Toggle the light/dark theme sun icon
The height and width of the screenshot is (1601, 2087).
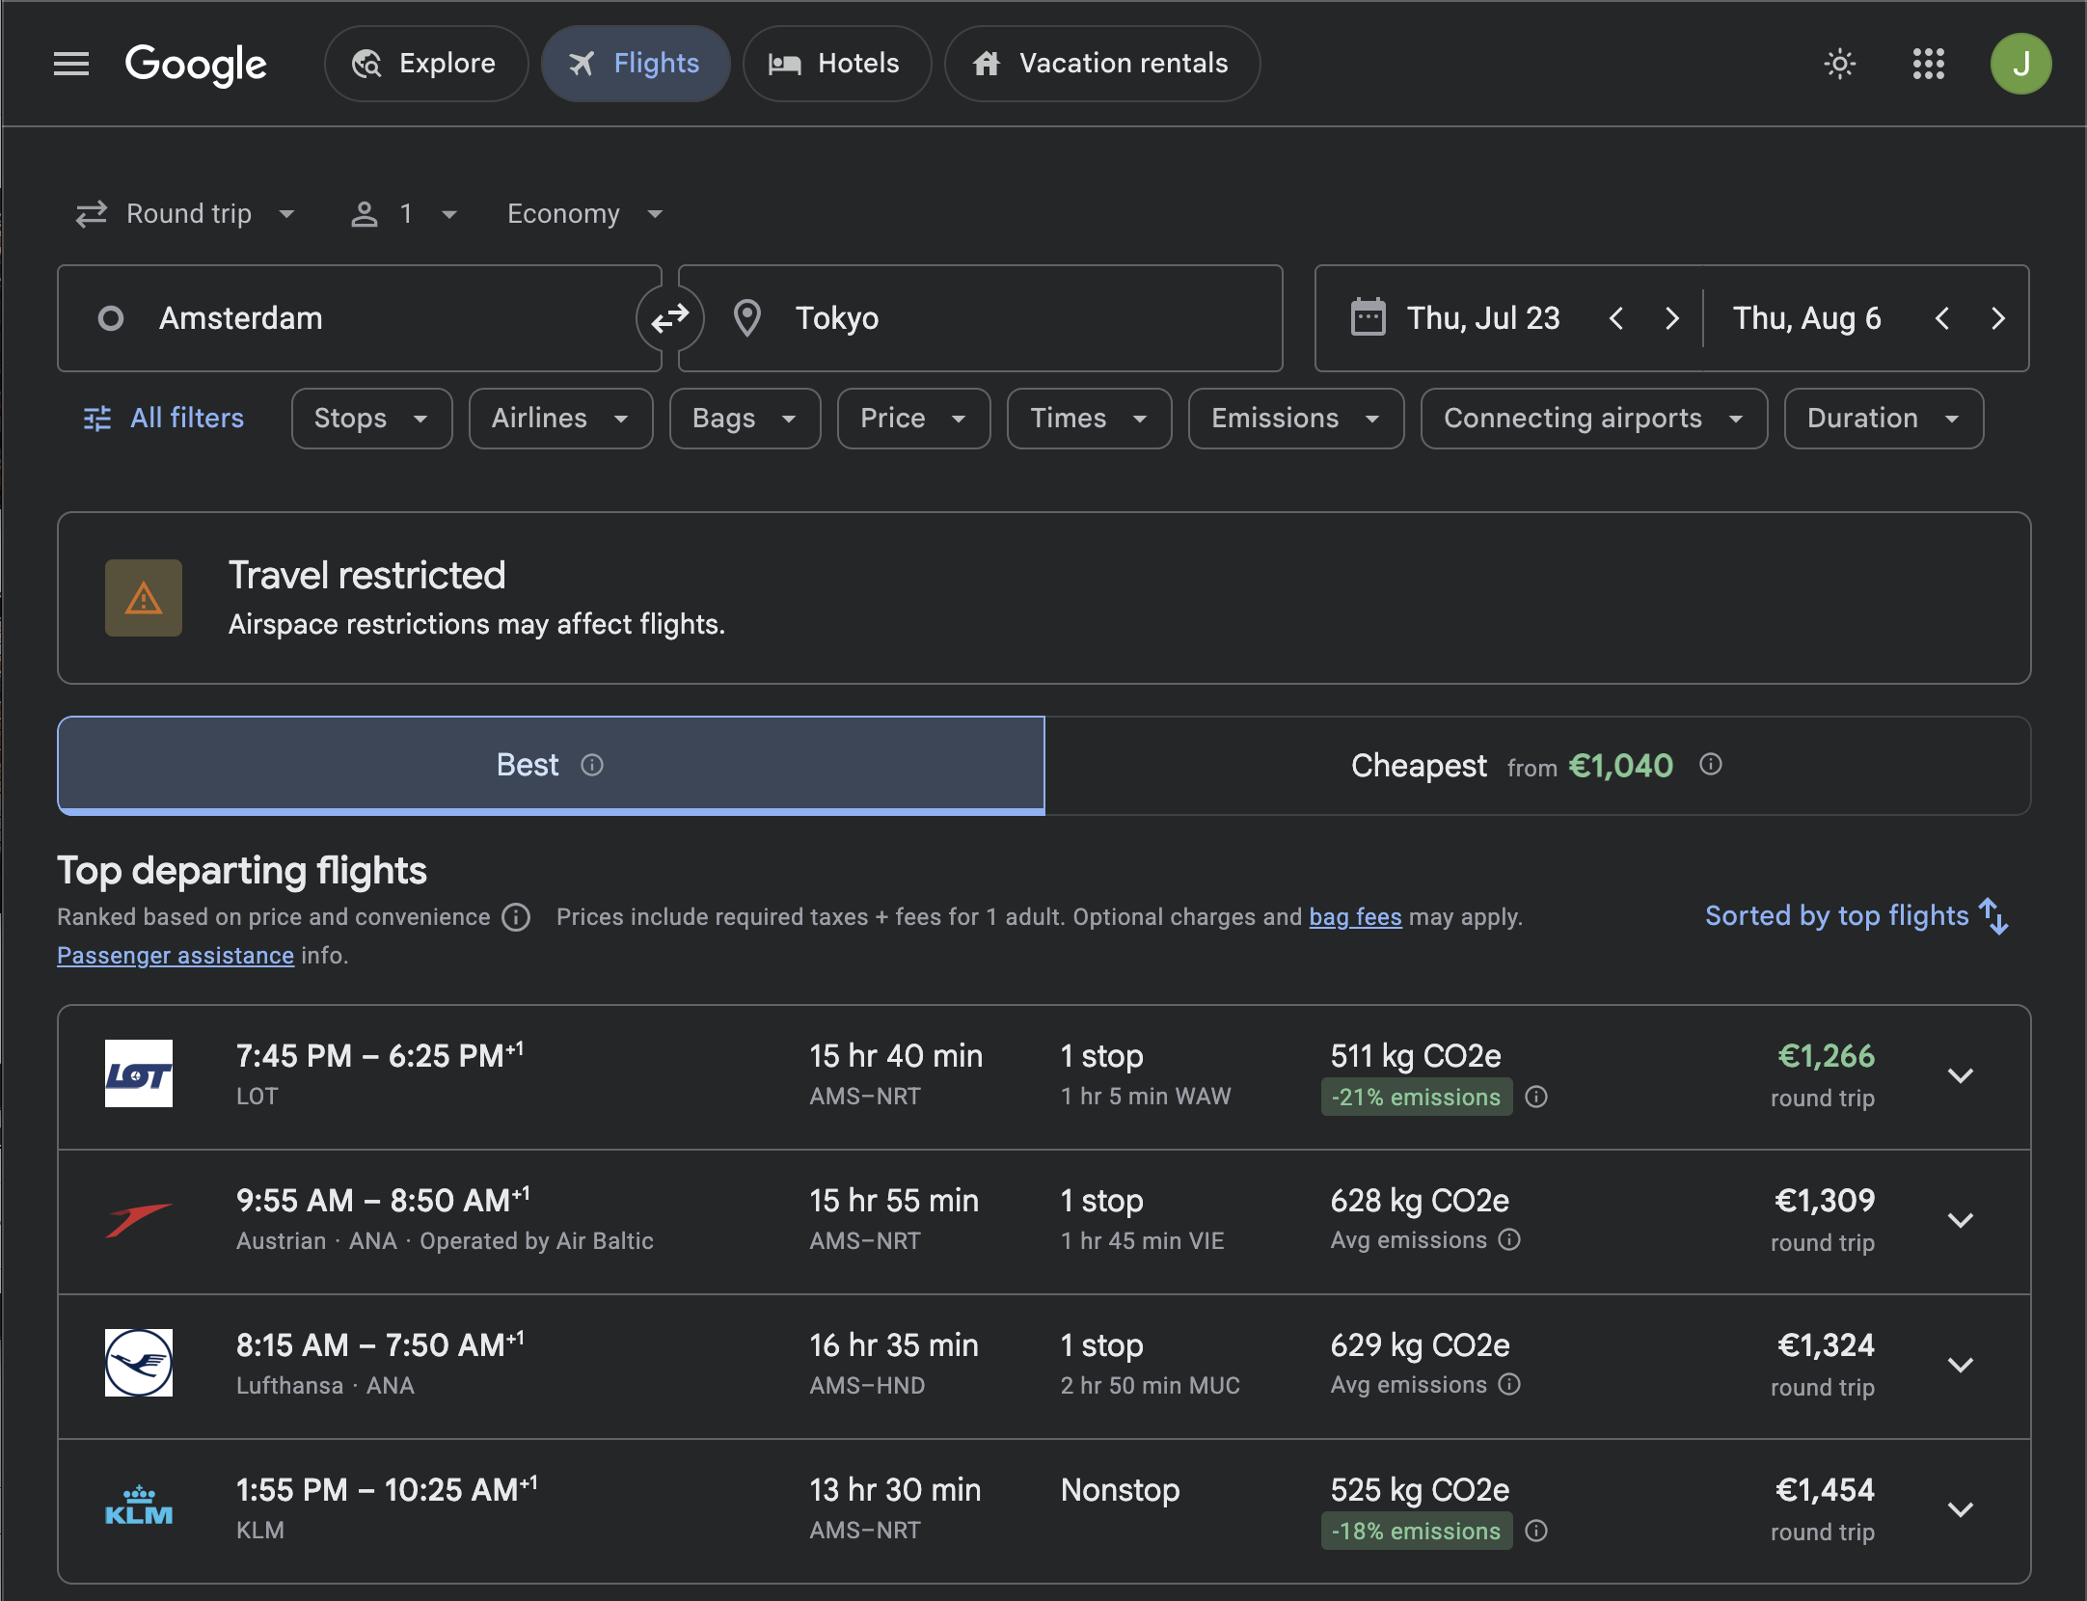(1840, 64)
